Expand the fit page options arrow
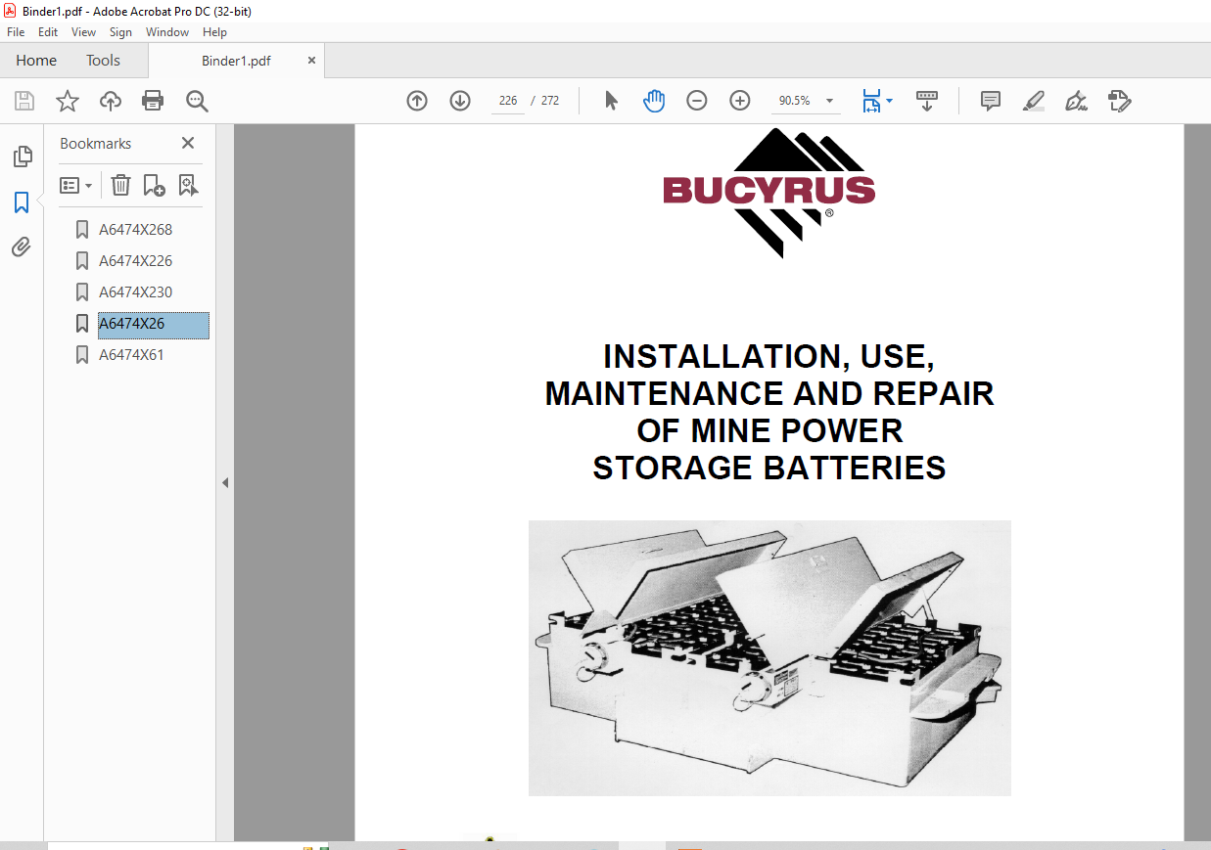This screenshot has width=1211, height=850. [x=889, y=101]
